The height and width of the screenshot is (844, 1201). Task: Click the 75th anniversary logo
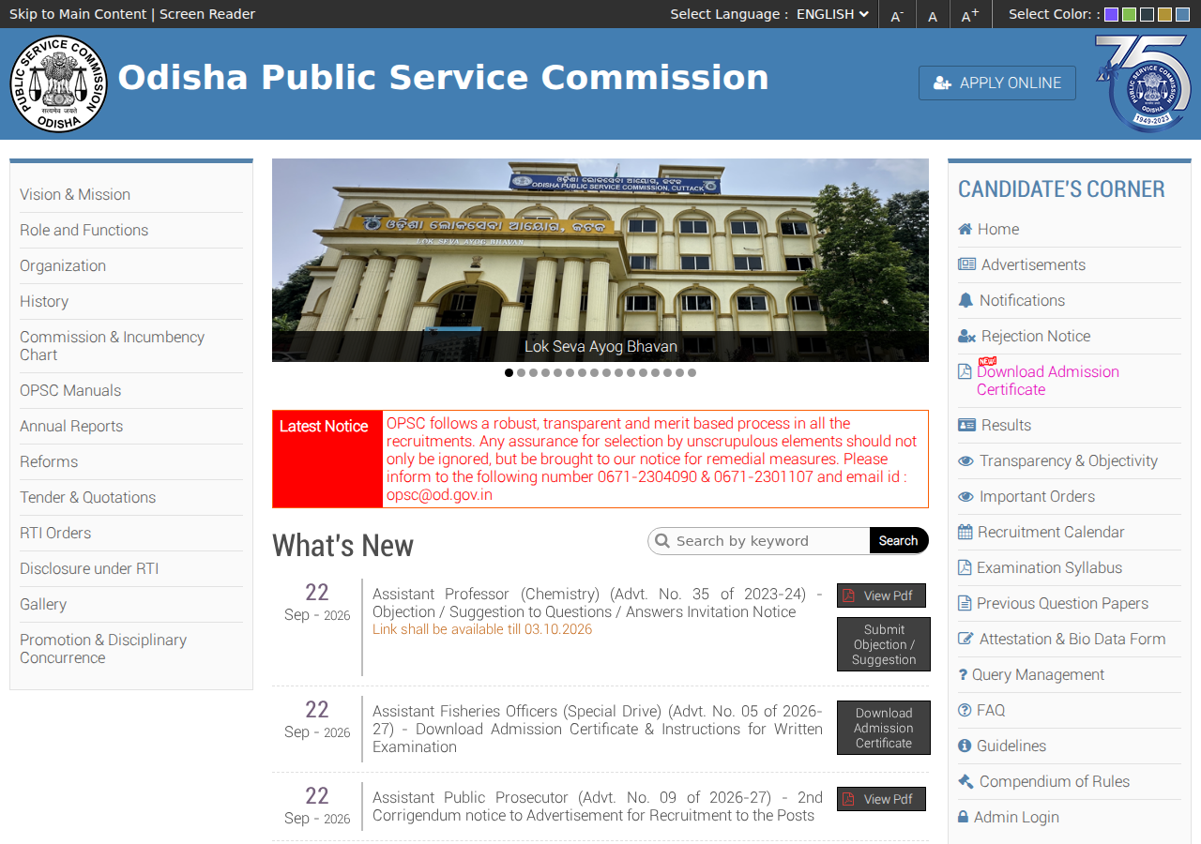click(x=1142, y=83)
